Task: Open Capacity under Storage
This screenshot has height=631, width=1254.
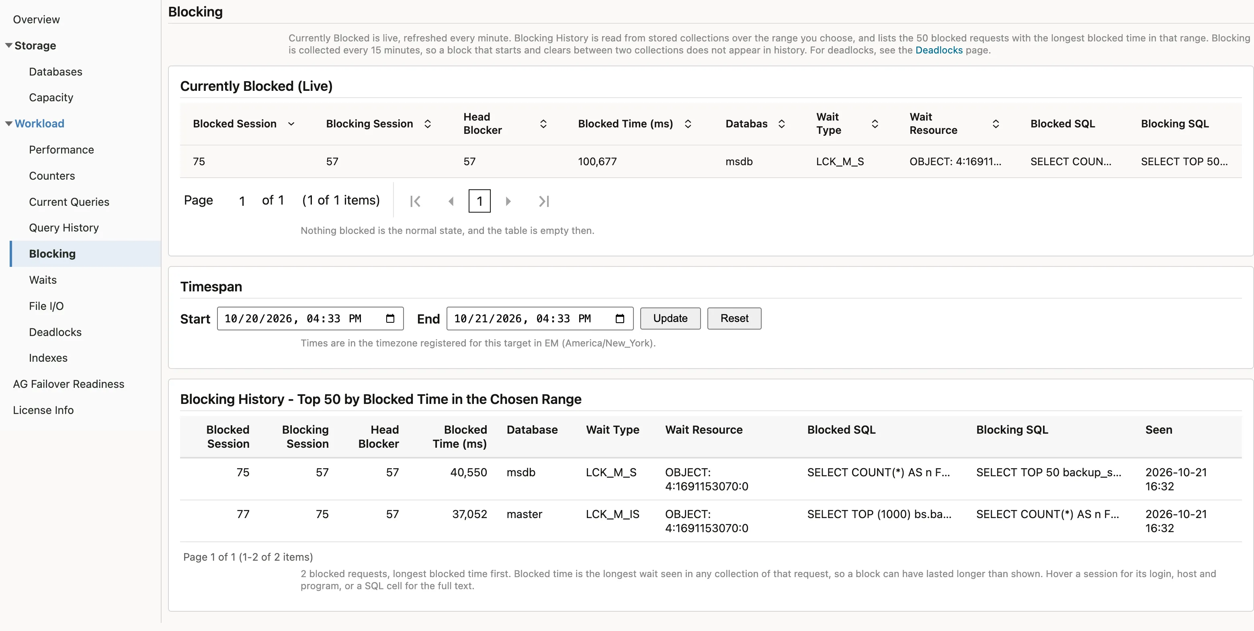Action: [51, 97]
